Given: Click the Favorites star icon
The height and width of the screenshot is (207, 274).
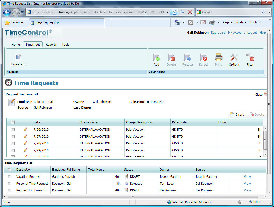Looking at the screenshot, I should [7, 23].
